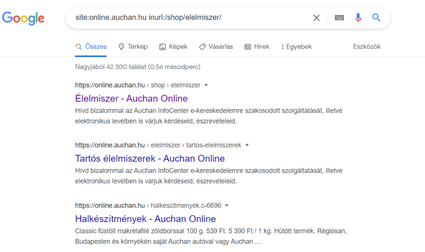
Task: Click the Összes magnifier icon
Action: point(78,47)
